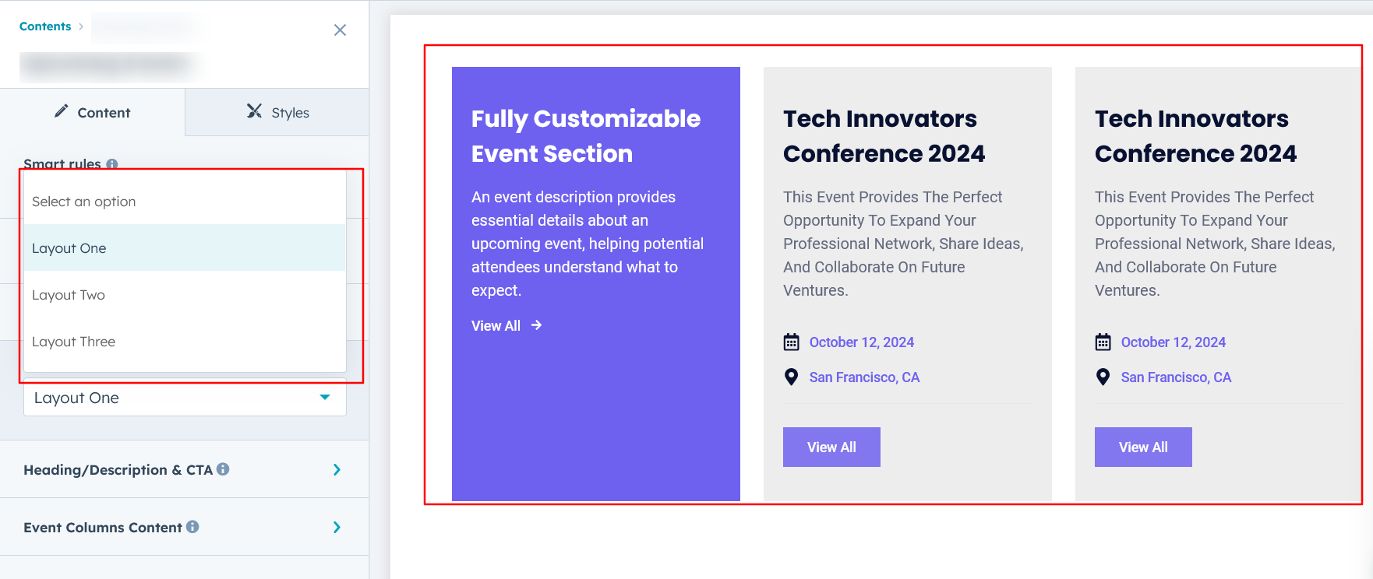Viewport: 1373px width, 579px height.
Task: Click the calendar icon in the middle event card
Action: coord(791,342)
